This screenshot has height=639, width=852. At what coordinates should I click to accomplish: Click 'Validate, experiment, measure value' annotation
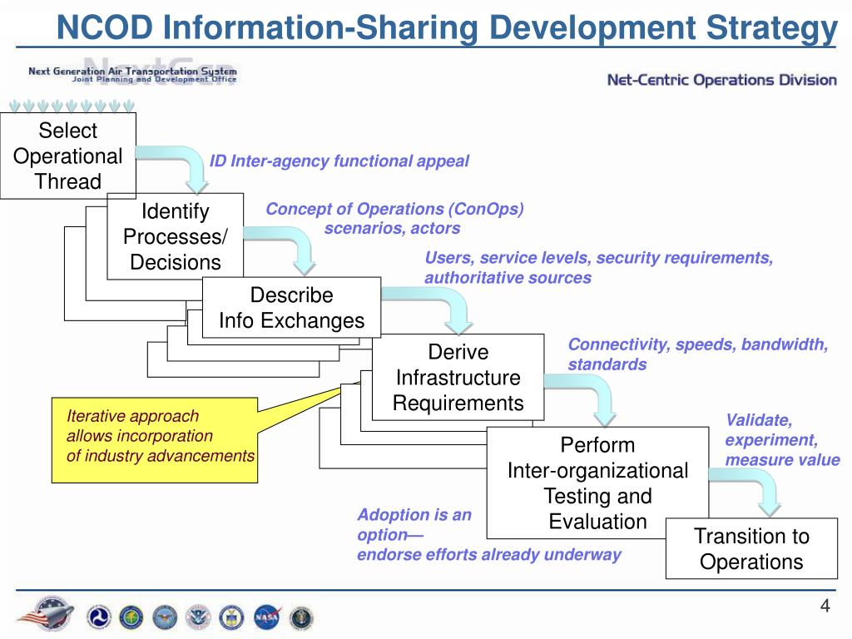tap(782, 439)
